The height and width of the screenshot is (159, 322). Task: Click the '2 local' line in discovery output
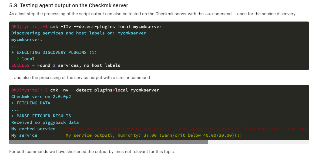tap(26, 59)
